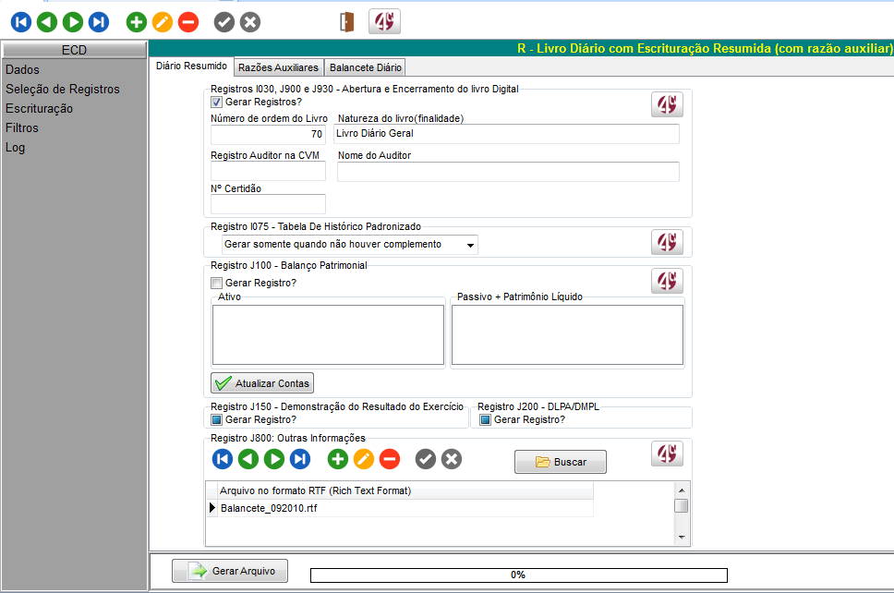This screenshot has width=894, height=593.
Task: Switch to Razões Auxiliares tab
Action: pyautogui.click(x=278, y=67)
